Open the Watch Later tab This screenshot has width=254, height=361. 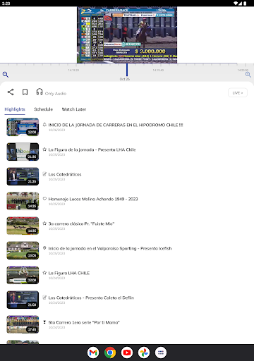pos(74,109)
